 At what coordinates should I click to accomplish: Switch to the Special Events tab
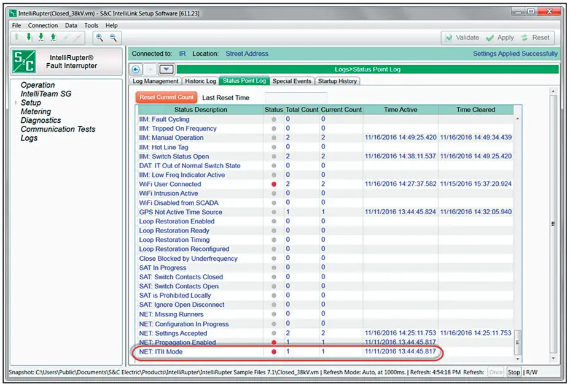292,81
